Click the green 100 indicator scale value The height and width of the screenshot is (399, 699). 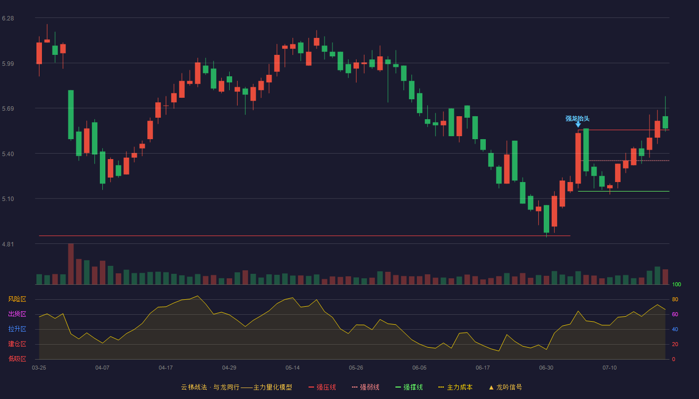click(x=677, y=285)
